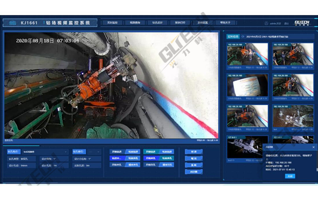The width and height of the screenshot is (318, 197).
Task: Click the AI分析钻杆计数 82个 line
Action: click(x=278, y=166)
